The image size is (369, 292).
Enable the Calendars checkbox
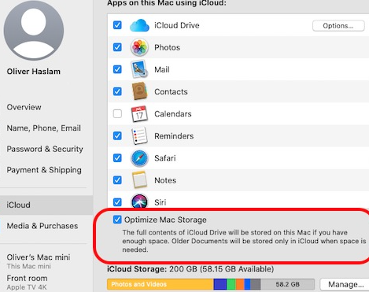pyautogui.click(x=117, y=114)
